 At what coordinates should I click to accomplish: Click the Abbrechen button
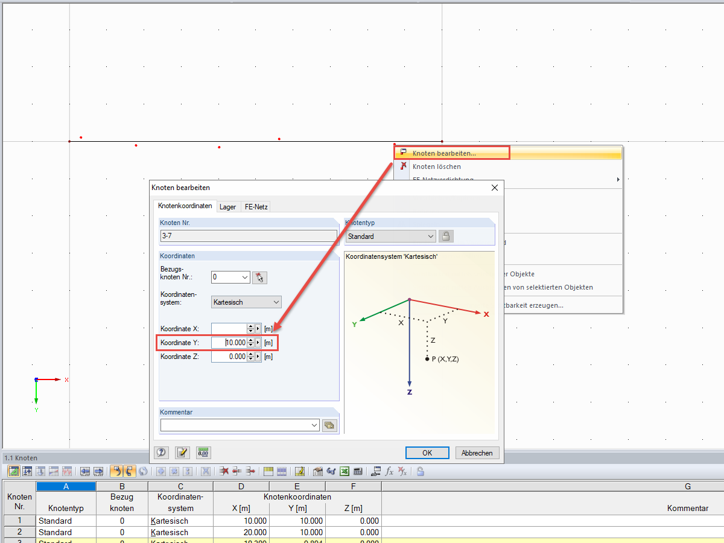coord(477,453)
